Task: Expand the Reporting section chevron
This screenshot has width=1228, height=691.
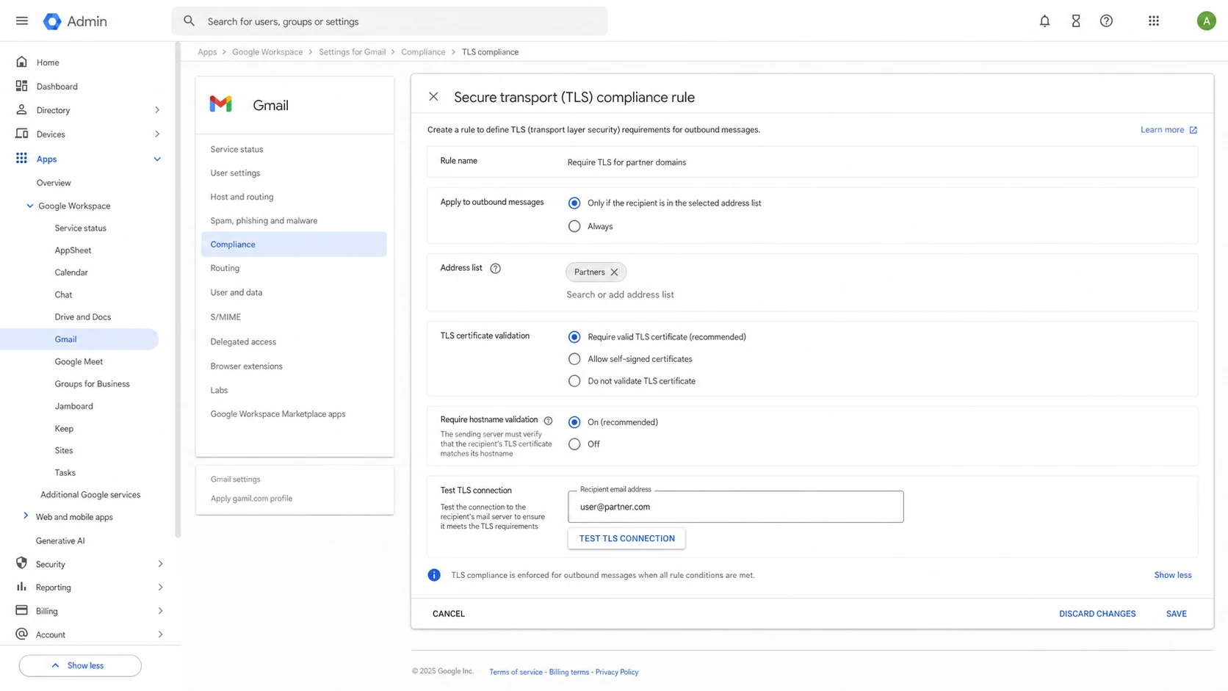Action: point(160,587)
